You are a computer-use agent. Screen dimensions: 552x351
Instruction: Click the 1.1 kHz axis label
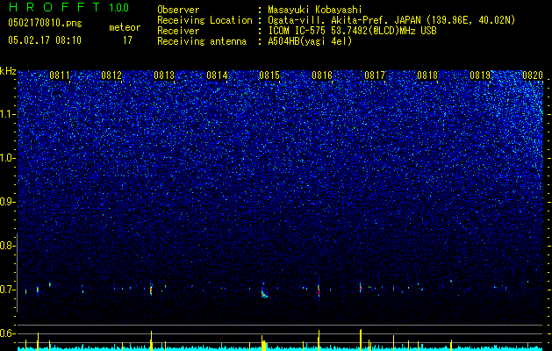tap(7, 114)
